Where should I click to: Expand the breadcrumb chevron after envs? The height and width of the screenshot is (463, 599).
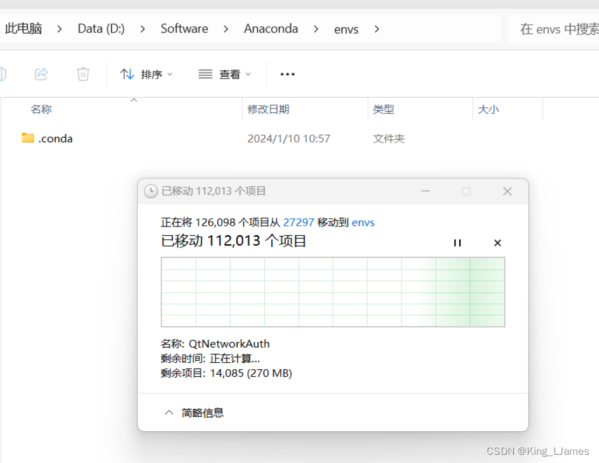pos(376,29)
